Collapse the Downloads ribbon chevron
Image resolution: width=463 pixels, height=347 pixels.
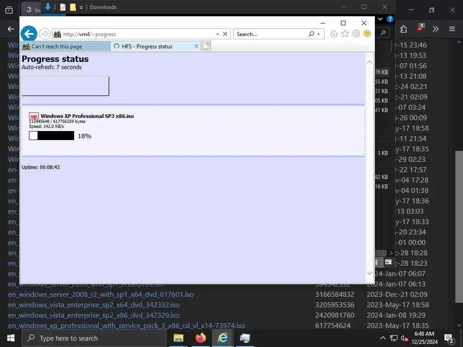[380, 19]
